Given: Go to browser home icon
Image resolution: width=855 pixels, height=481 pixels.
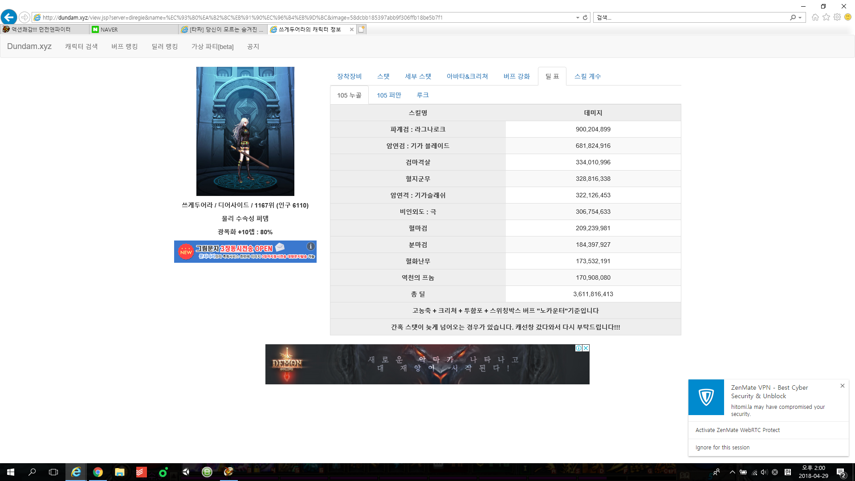Looking at the screenshot, I should (815, 17).
